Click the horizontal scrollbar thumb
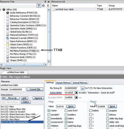Screen dimensions: 124x129 point(24,64)
